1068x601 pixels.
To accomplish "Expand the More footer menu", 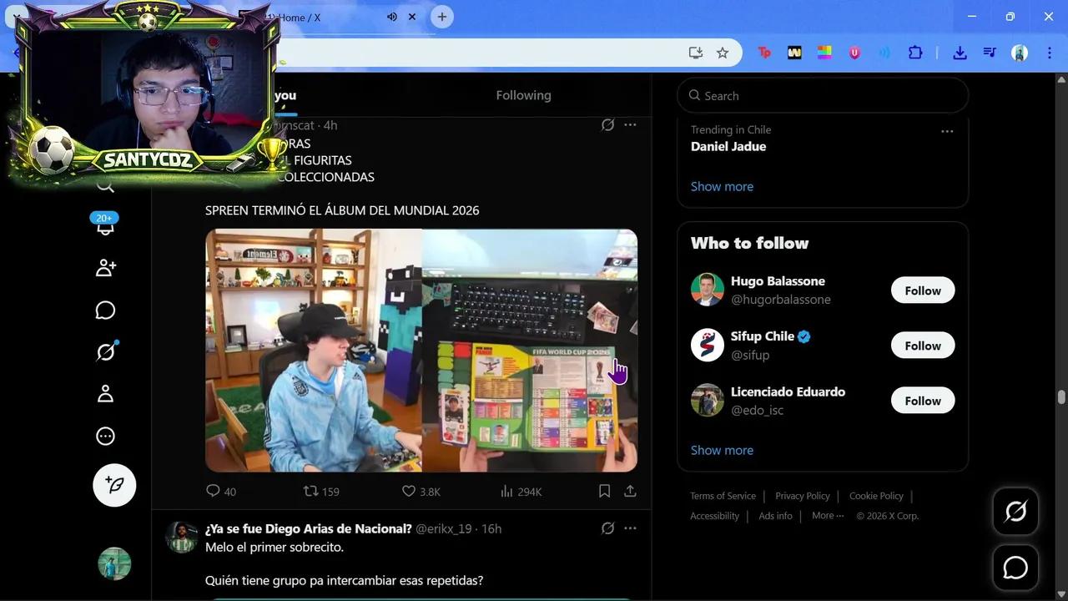I will (828, 516).
